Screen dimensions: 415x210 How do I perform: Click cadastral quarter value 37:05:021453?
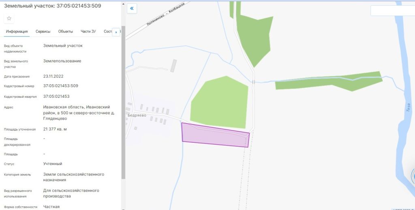pos(56,96)
